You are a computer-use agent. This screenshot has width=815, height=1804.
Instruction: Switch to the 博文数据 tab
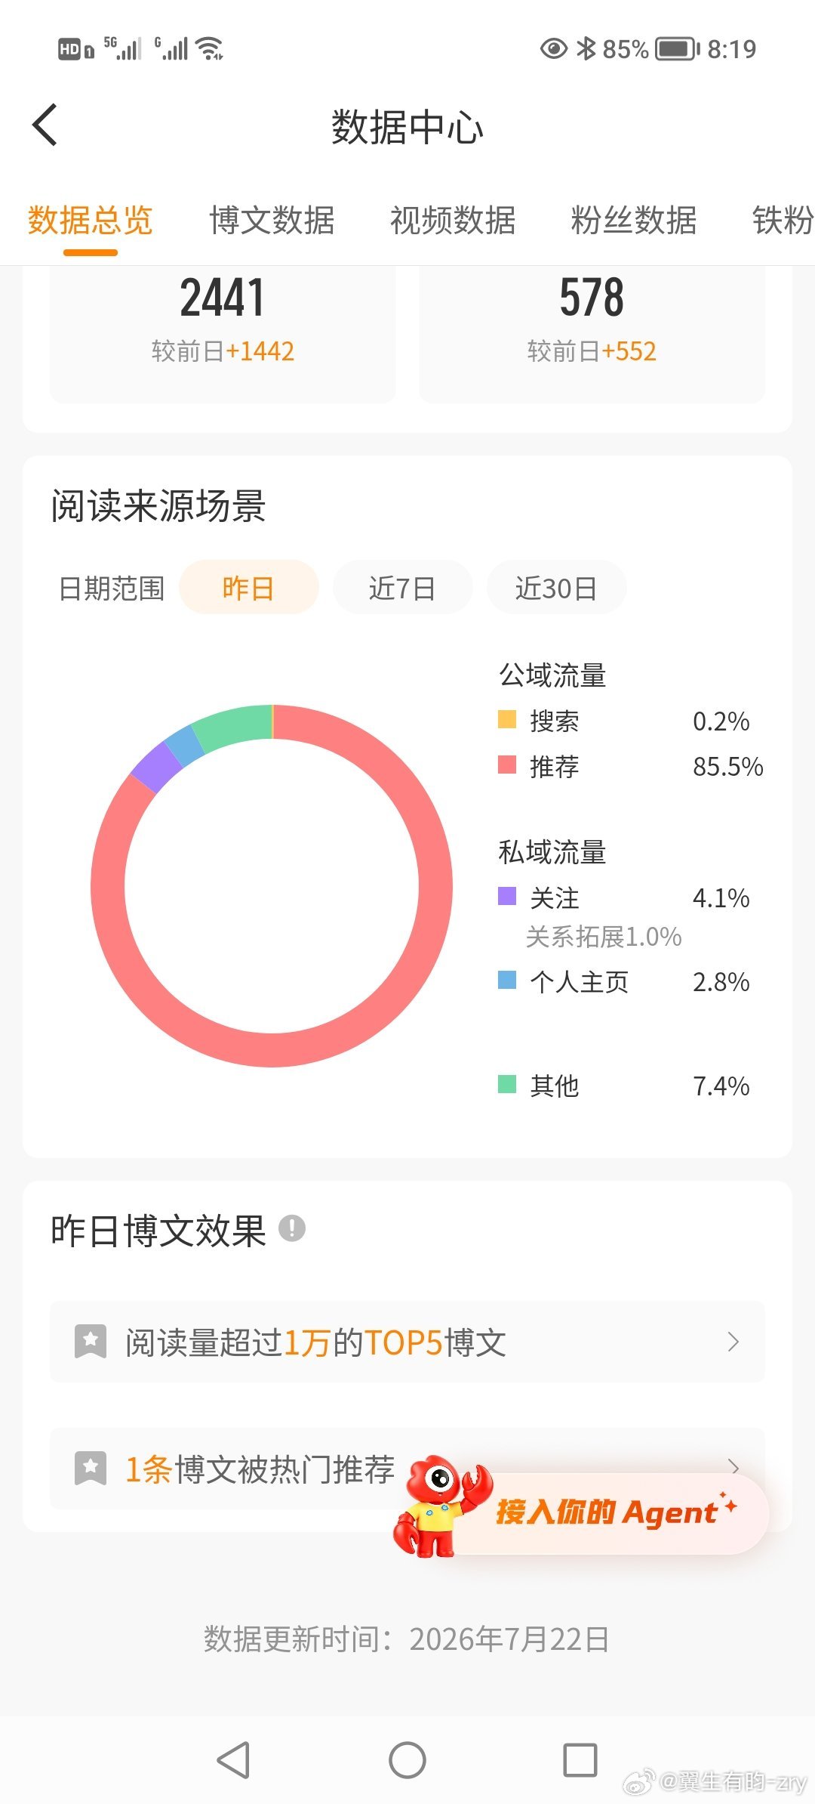[272, 221]
